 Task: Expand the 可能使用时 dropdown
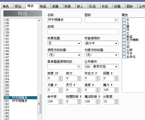102,43
